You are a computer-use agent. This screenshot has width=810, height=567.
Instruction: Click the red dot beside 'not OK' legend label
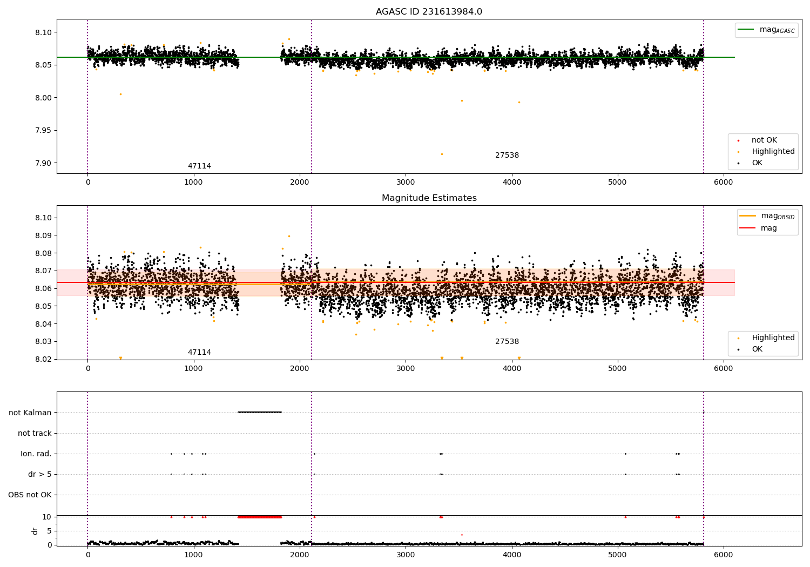[738, 140]
